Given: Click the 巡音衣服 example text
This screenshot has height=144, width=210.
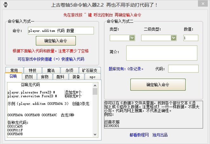Looking at the screenshot, I should [x=112, y=122].
